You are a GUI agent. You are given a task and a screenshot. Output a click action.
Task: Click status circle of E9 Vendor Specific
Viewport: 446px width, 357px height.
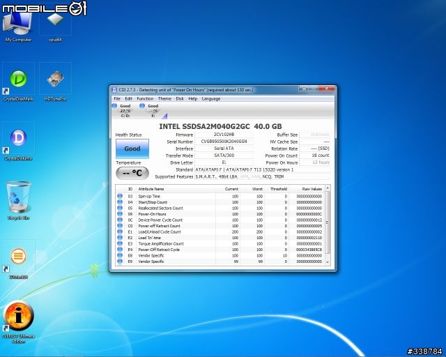pyautogui.click(x=120, y=261)
